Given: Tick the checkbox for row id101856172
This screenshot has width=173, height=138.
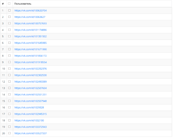Looking at the screenshot, I should pyautogui.click(x=10, y=55).
